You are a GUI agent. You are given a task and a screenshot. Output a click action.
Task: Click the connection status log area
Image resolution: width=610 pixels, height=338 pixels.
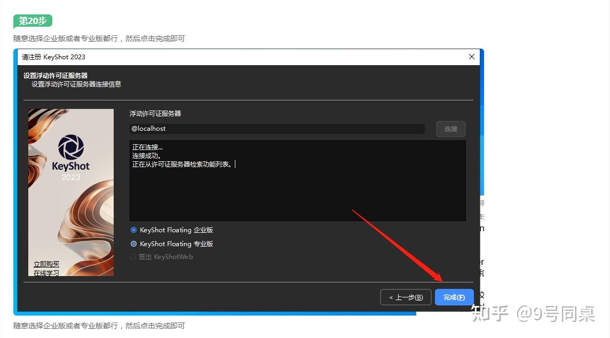coord(297,180)
